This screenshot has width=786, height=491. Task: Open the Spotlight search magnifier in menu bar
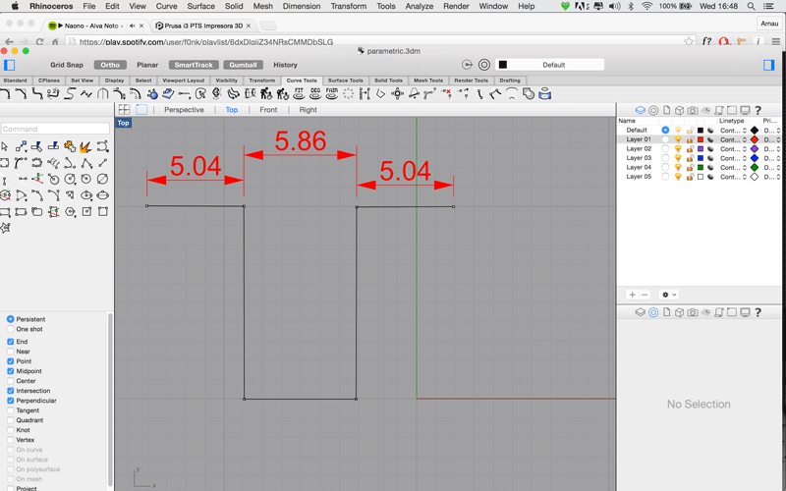pos(751,6)
